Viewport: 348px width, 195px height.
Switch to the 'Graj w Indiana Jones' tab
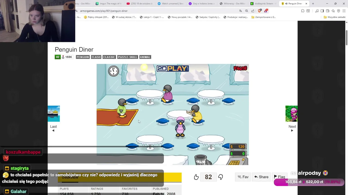(201, 4)
